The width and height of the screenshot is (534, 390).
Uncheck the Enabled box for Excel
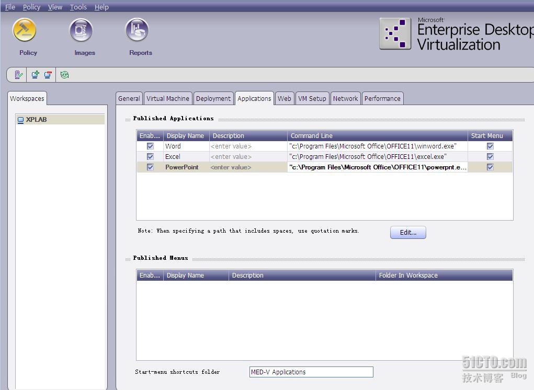click(x=150, y=156)
